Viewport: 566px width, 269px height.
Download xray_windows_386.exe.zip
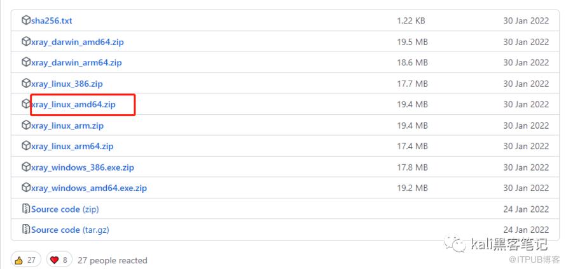click(83, 167)
